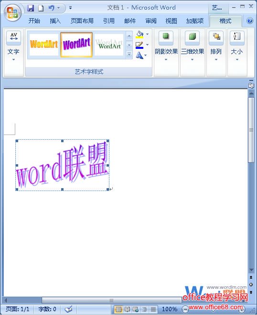The width and height of the screenshot is (257, 315).
Task: Open Word help question mark icon
Action: 250,21
